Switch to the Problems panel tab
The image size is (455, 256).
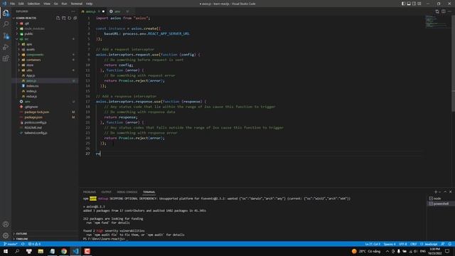coord(90,192)
